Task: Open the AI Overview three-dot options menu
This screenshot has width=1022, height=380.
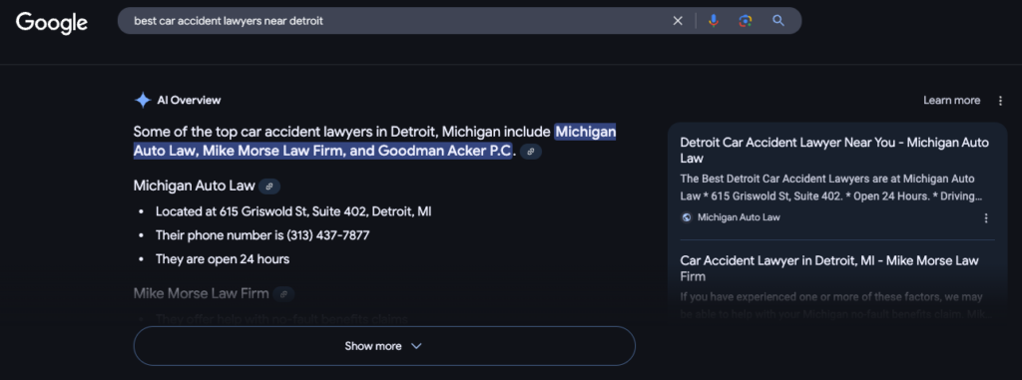Action: [x=1000, y=101]
